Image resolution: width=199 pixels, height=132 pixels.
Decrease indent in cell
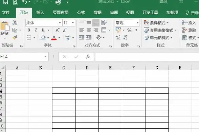point(82,38)
